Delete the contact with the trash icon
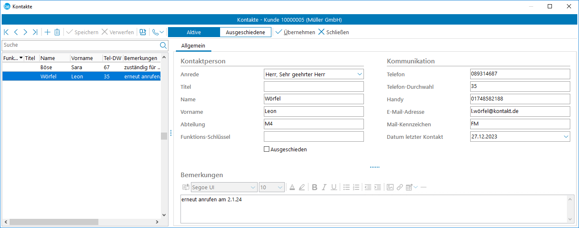579x228 pixels. coord(57,32)
